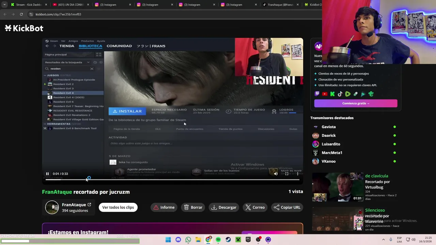The image size is (436, 245).
Task: Click the Borrar button
Action: click(193, 207)
